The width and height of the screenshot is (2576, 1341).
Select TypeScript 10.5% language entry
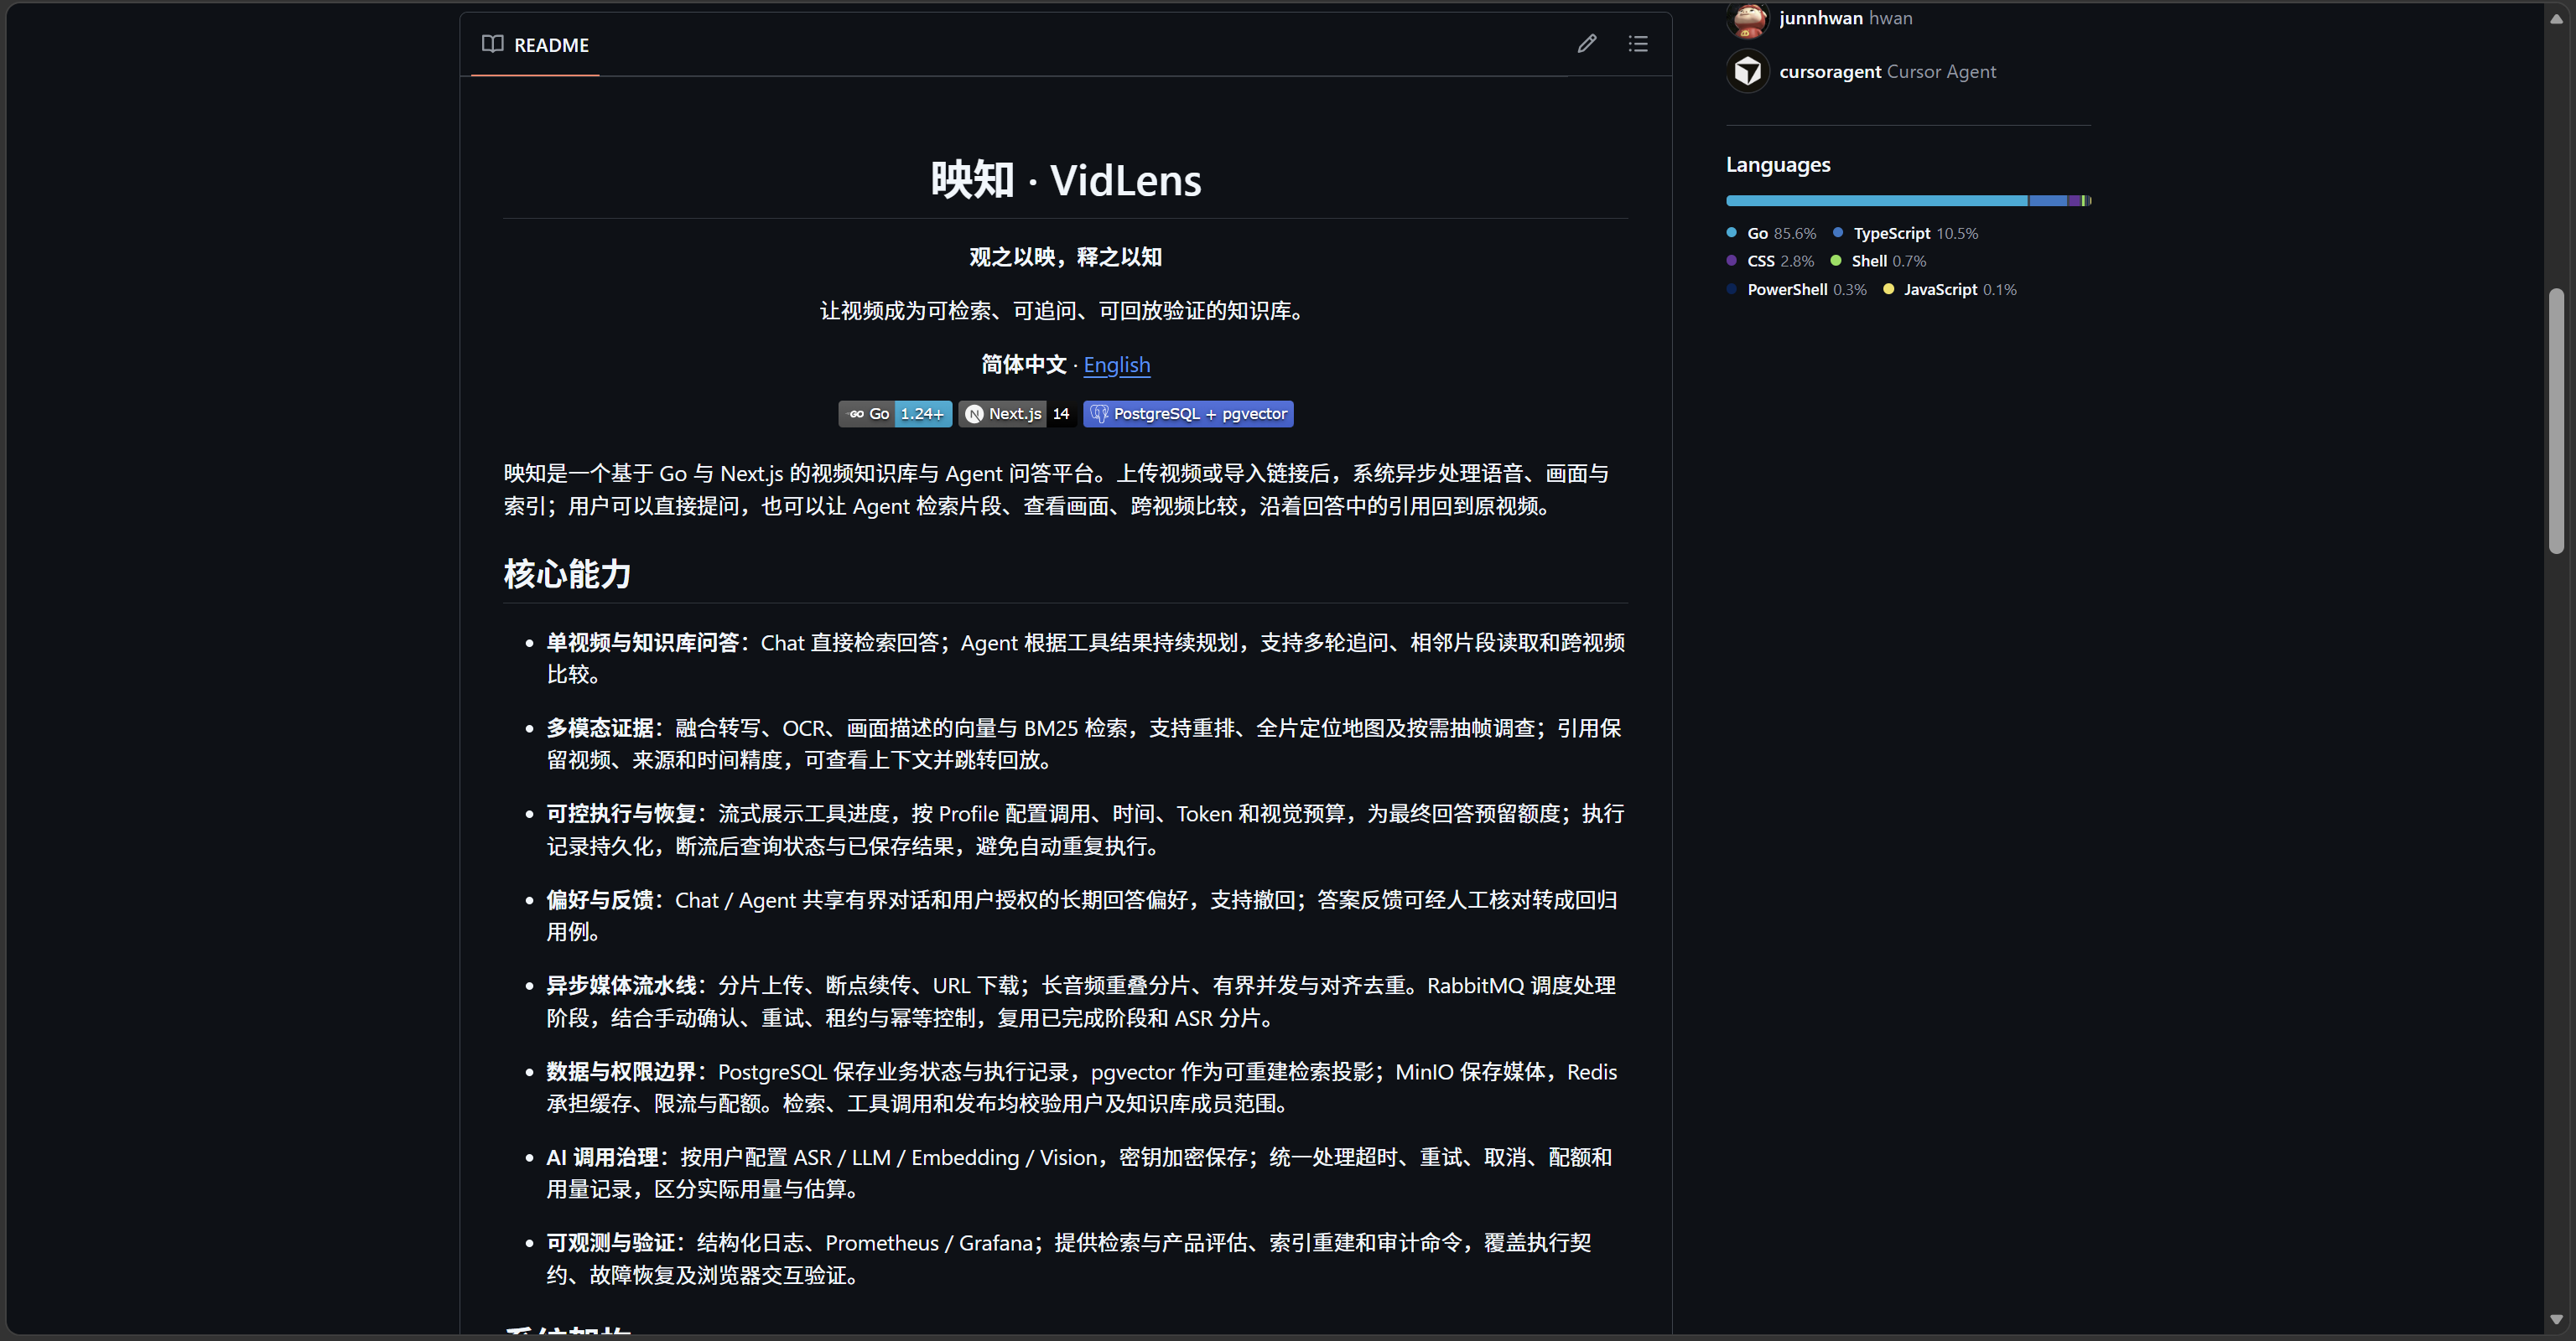(x=1905, y=233)
